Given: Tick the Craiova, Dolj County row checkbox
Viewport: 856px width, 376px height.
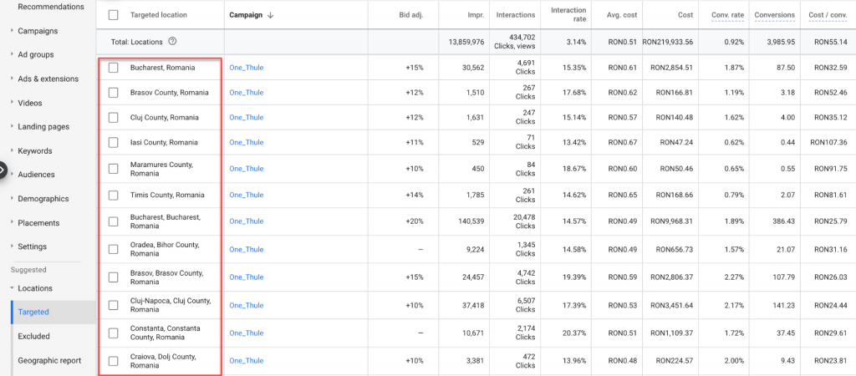Looking at the screenshot, I should [114, 361].
